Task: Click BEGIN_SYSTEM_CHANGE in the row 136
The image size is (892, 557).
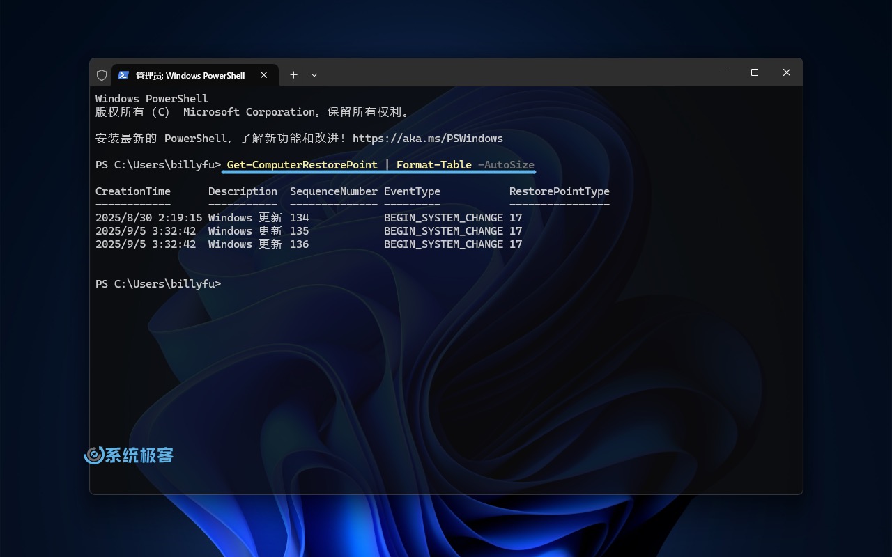Action: click(x=443, y=244)
